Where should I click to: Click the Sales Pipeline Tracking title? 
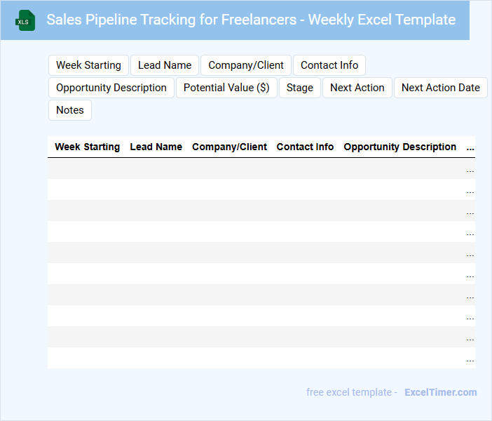click(251, 20)
